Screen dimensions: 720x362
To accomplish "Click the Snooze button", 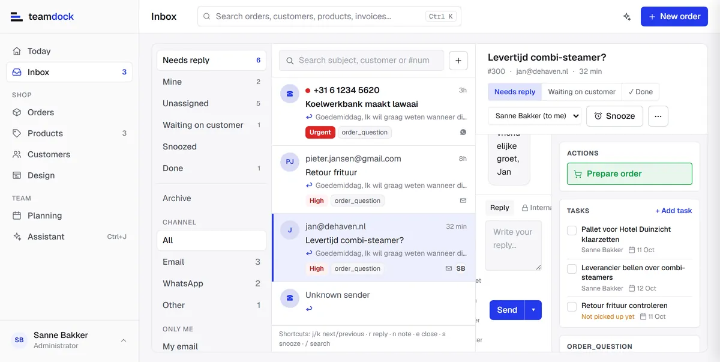I will click(614, 116).
